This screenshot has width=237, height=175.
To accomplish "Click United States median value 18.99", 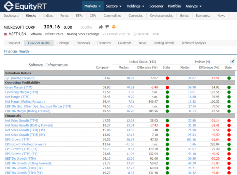I will [130, 78].
